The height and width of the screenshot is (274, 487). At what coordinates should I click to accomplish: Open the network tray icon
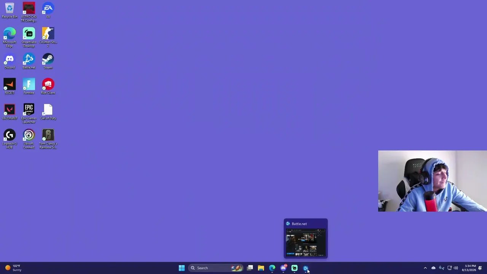[x=449, y=268]
